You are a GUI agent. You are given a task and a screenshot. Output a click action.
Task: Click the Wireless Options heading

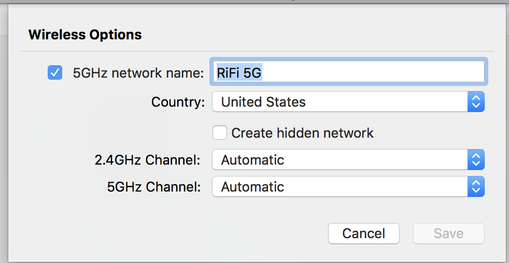coord(85,34)
